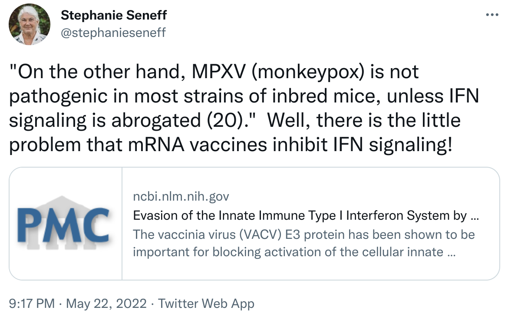Viewport: 508px width, 317px height.
Task: Open the PMC logo link thumbnail
Action: 66,224
